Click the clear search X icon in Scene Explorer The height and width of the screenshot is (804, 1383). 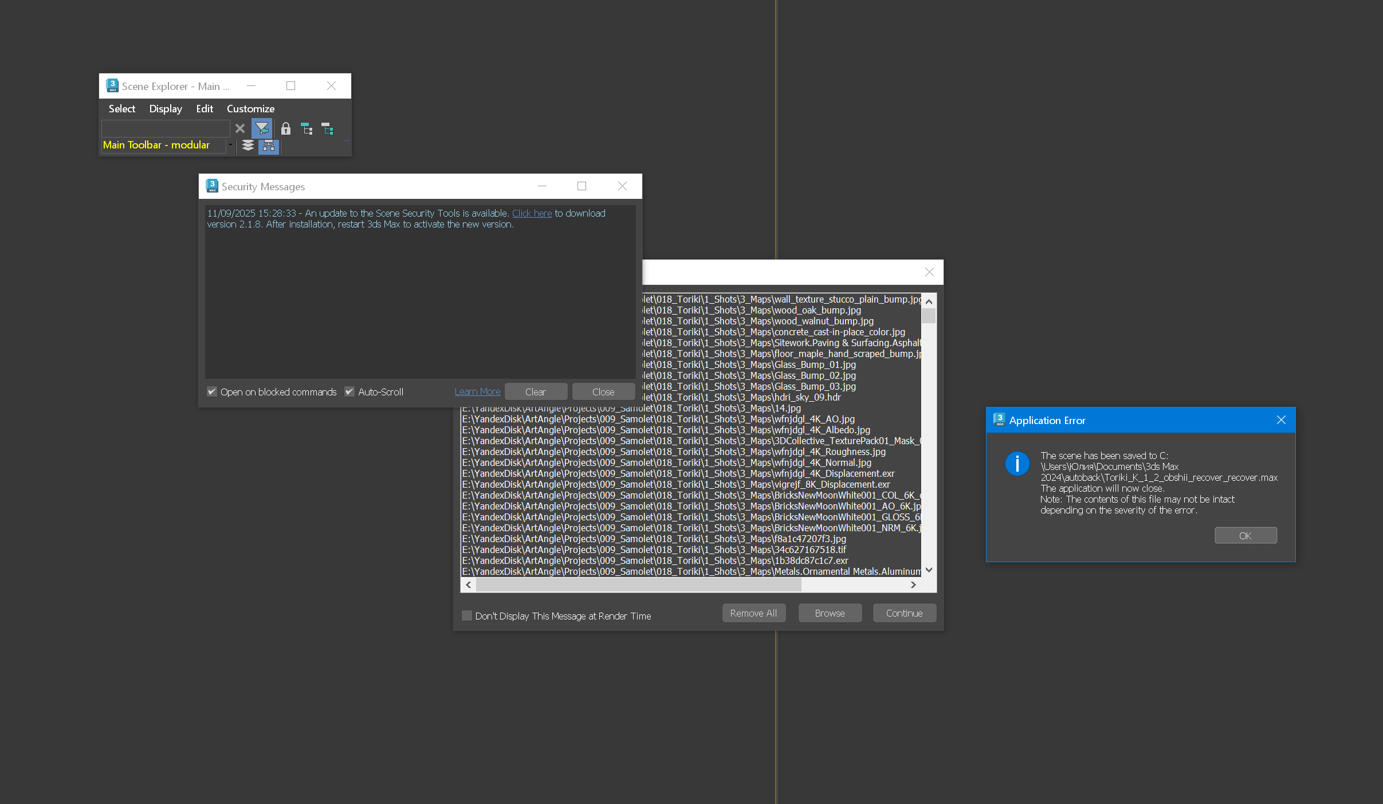[x=240, y=128]
